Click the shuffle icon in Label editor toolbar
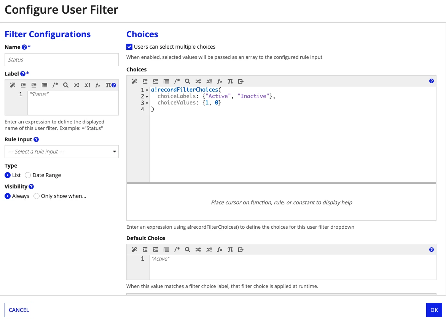446x321 pixels. pos(76,85)
